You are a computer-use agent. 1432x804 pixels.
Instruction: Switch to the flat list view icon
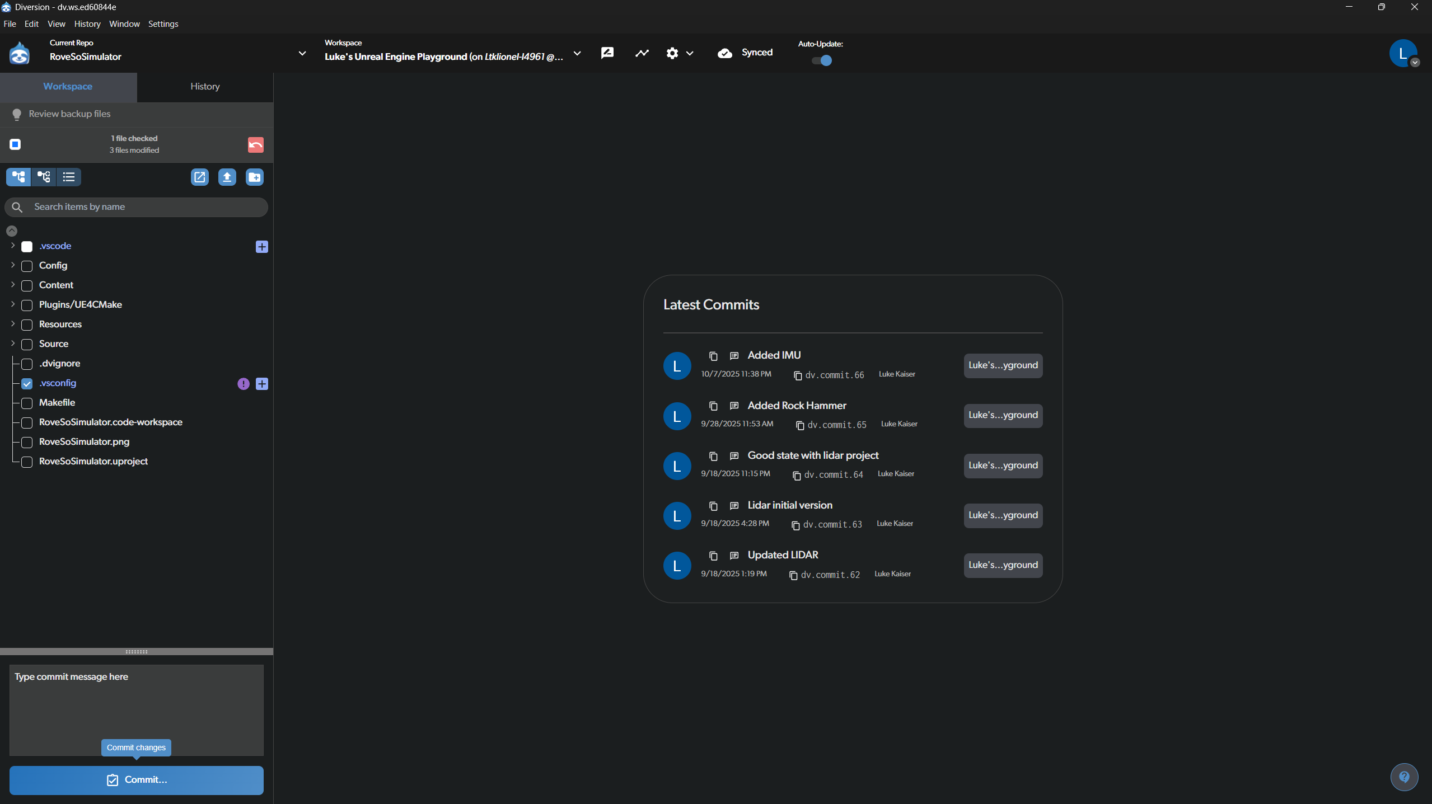pos(69,177)
